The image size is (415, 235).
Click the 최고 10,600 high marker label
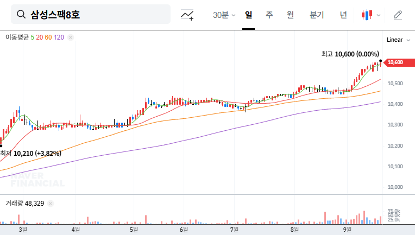[x=350, y=54]
